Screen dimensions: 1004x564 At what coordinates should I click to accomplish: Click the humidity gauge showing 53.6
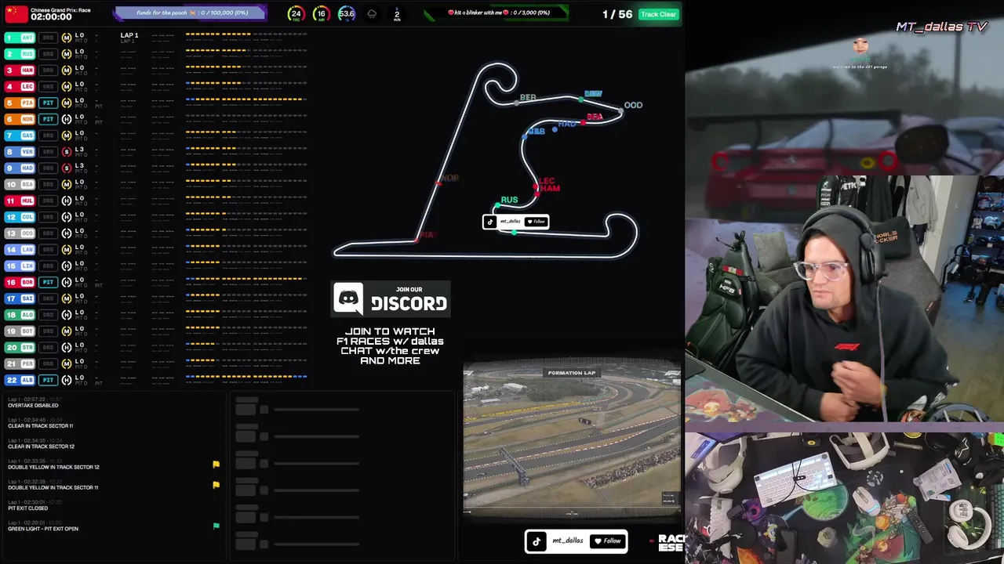[x=346, y=13]
